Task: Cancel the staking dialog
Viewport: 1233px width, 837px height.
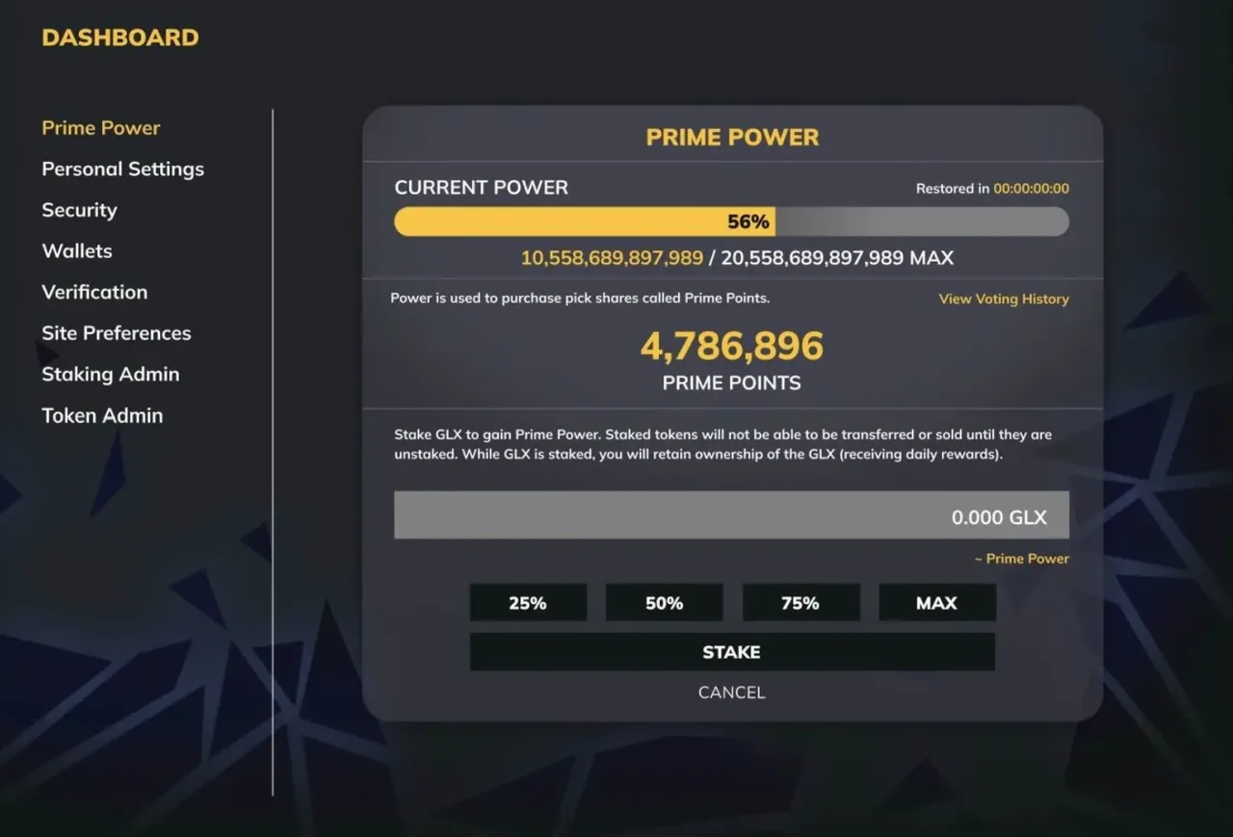Action: (732, 693)
